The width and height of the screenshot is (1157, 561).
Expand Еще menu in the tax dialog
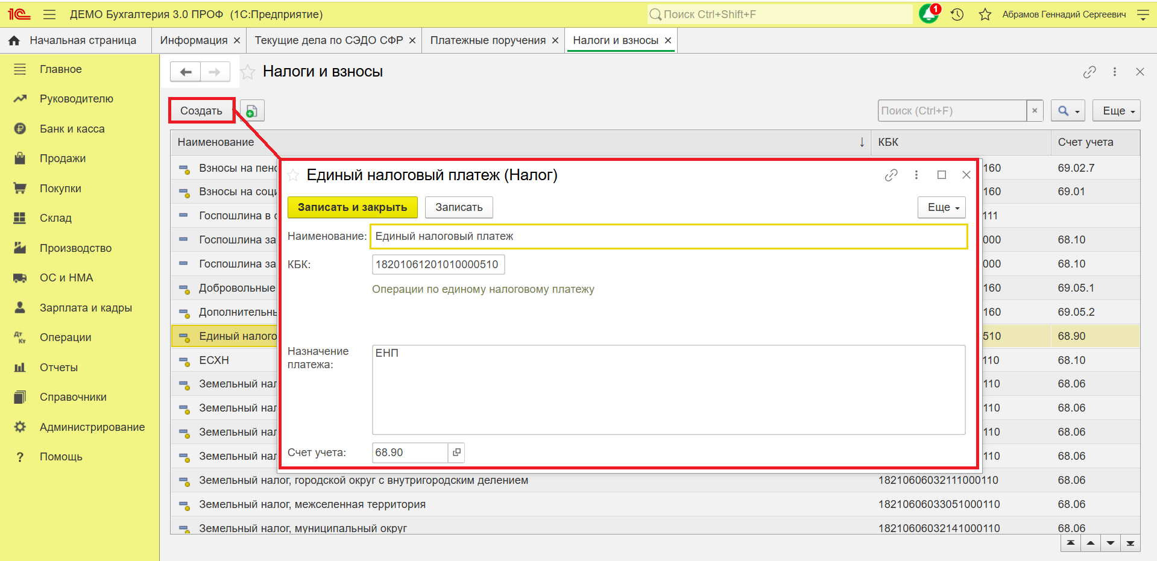942,207
